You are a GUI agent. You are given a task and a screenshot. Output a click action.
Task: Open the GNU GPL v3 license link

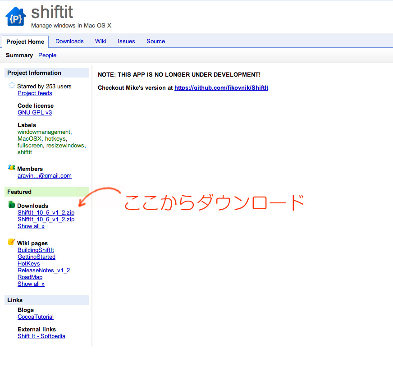(x=35, y=113)
